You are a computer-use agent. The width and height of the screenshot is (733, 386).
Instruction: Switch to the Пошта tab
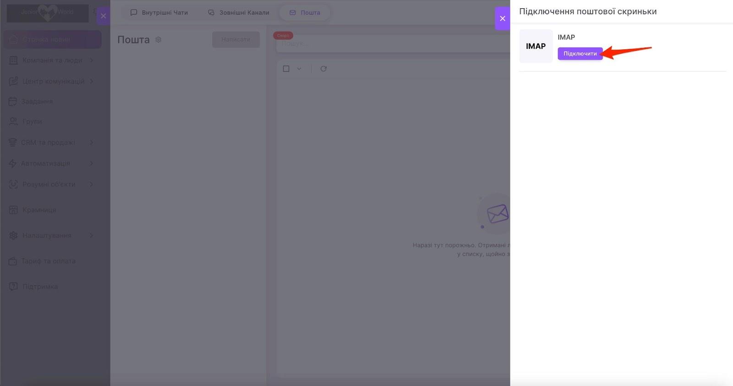click(x=305, y=12)
